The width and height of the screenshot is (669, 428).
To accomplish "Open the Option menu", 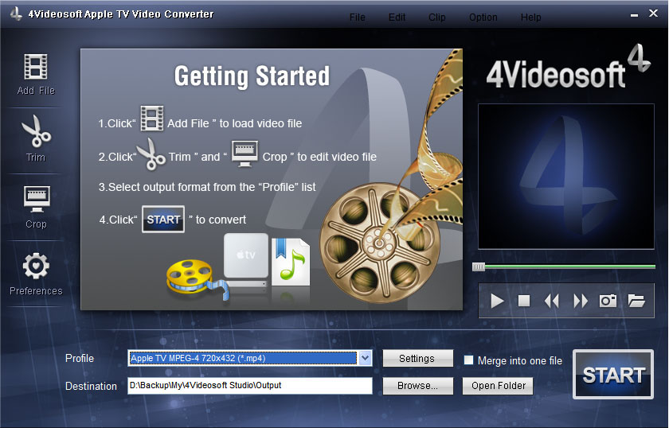I will (x=483, y=18).
